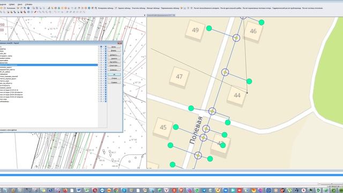Open Telegram from the taskbar
Viewport: 343px width, 193px height.
tap(204, 190)
